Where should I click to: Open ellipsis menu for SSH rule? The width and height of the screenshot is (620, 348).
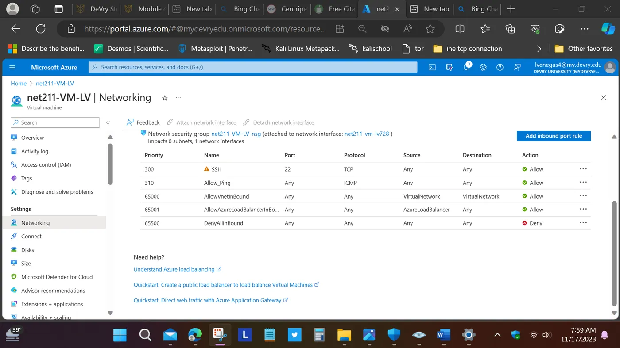(x=583, y=169)
